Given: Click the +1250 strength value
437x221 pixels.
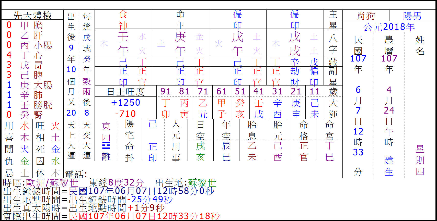Looking at the screenshot, I should (x=126, y=103).
